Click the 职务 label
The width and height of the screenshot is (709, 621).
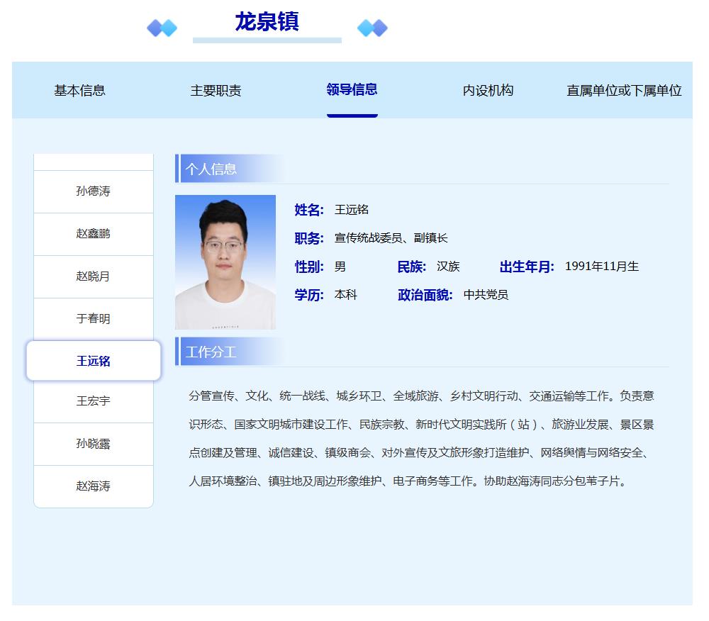[x=309, y=238]
